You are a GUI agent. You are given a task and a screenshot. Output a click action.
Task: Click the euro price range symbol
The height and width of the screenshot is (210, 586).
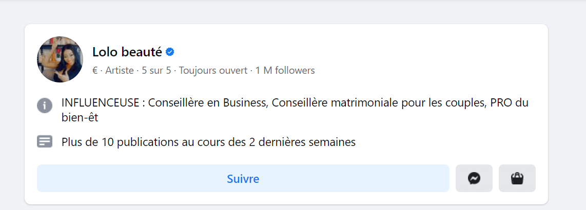95,70
